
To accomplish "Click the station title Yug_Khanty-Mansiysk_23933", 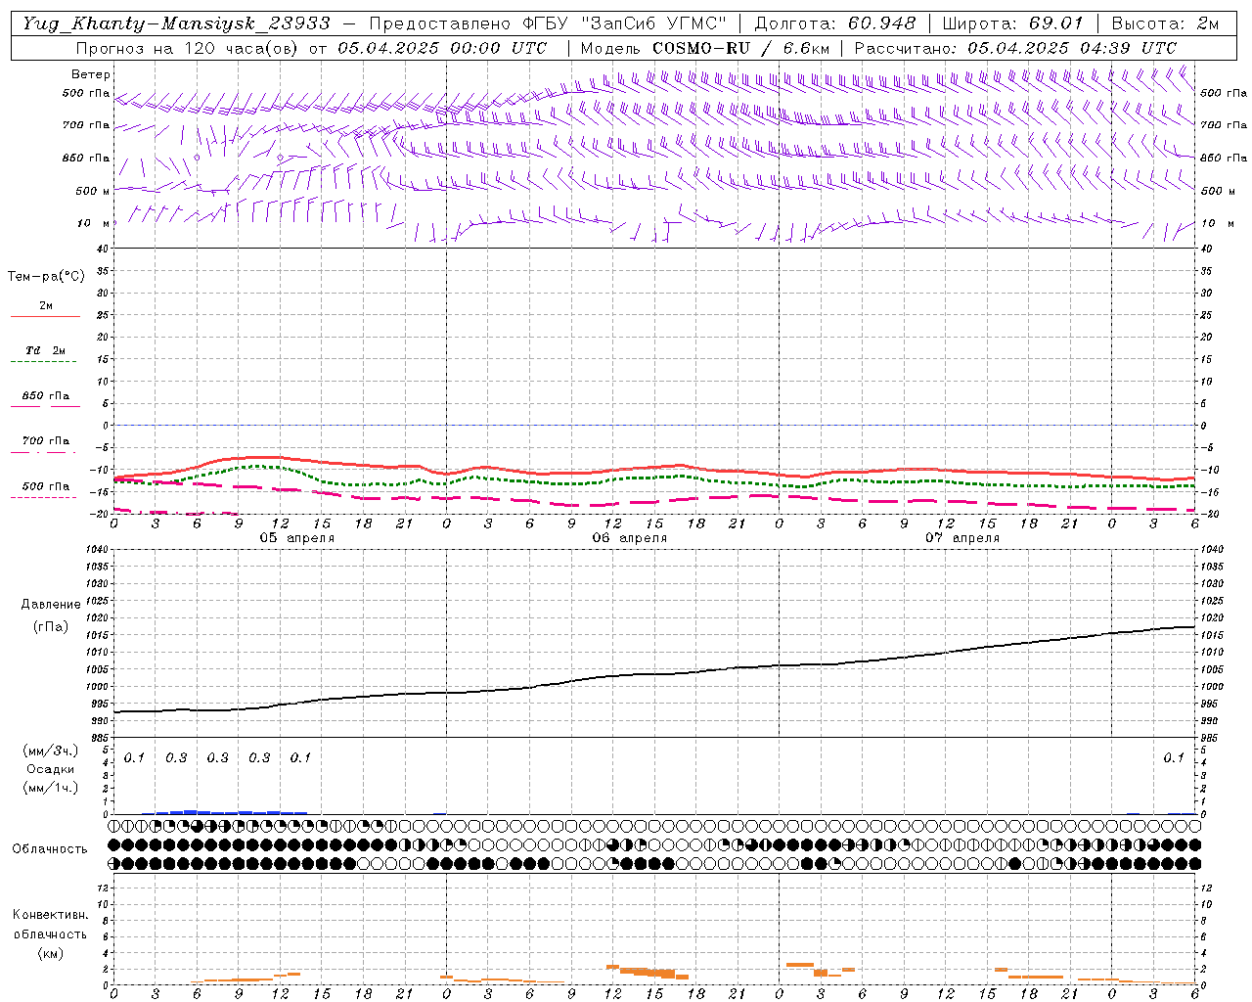I will (176, 23).
